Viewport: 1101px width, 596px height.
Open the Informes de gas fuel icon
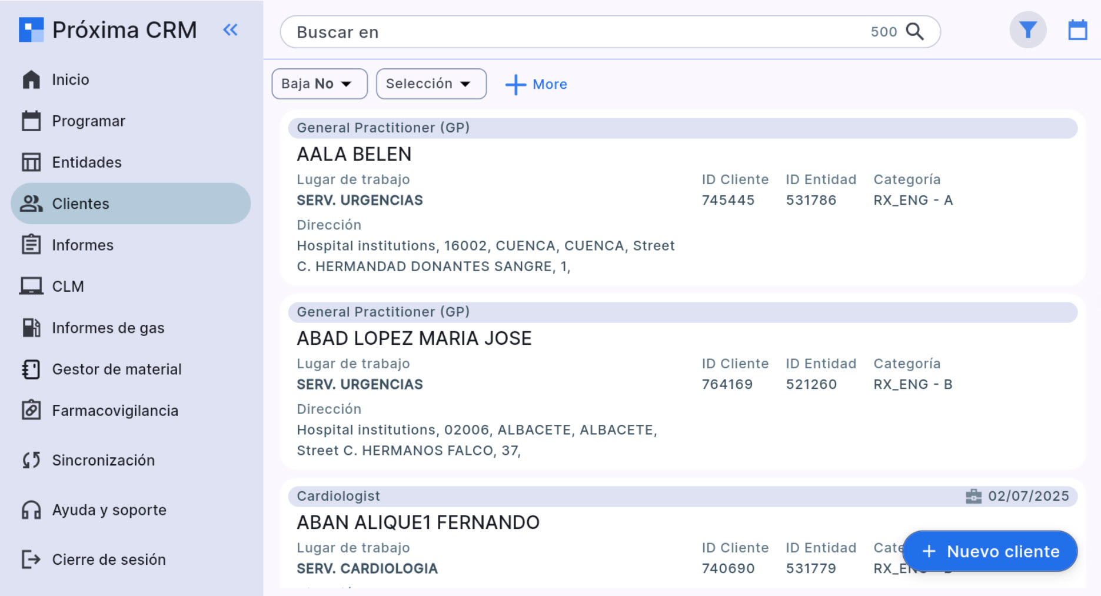click(31, 328)
